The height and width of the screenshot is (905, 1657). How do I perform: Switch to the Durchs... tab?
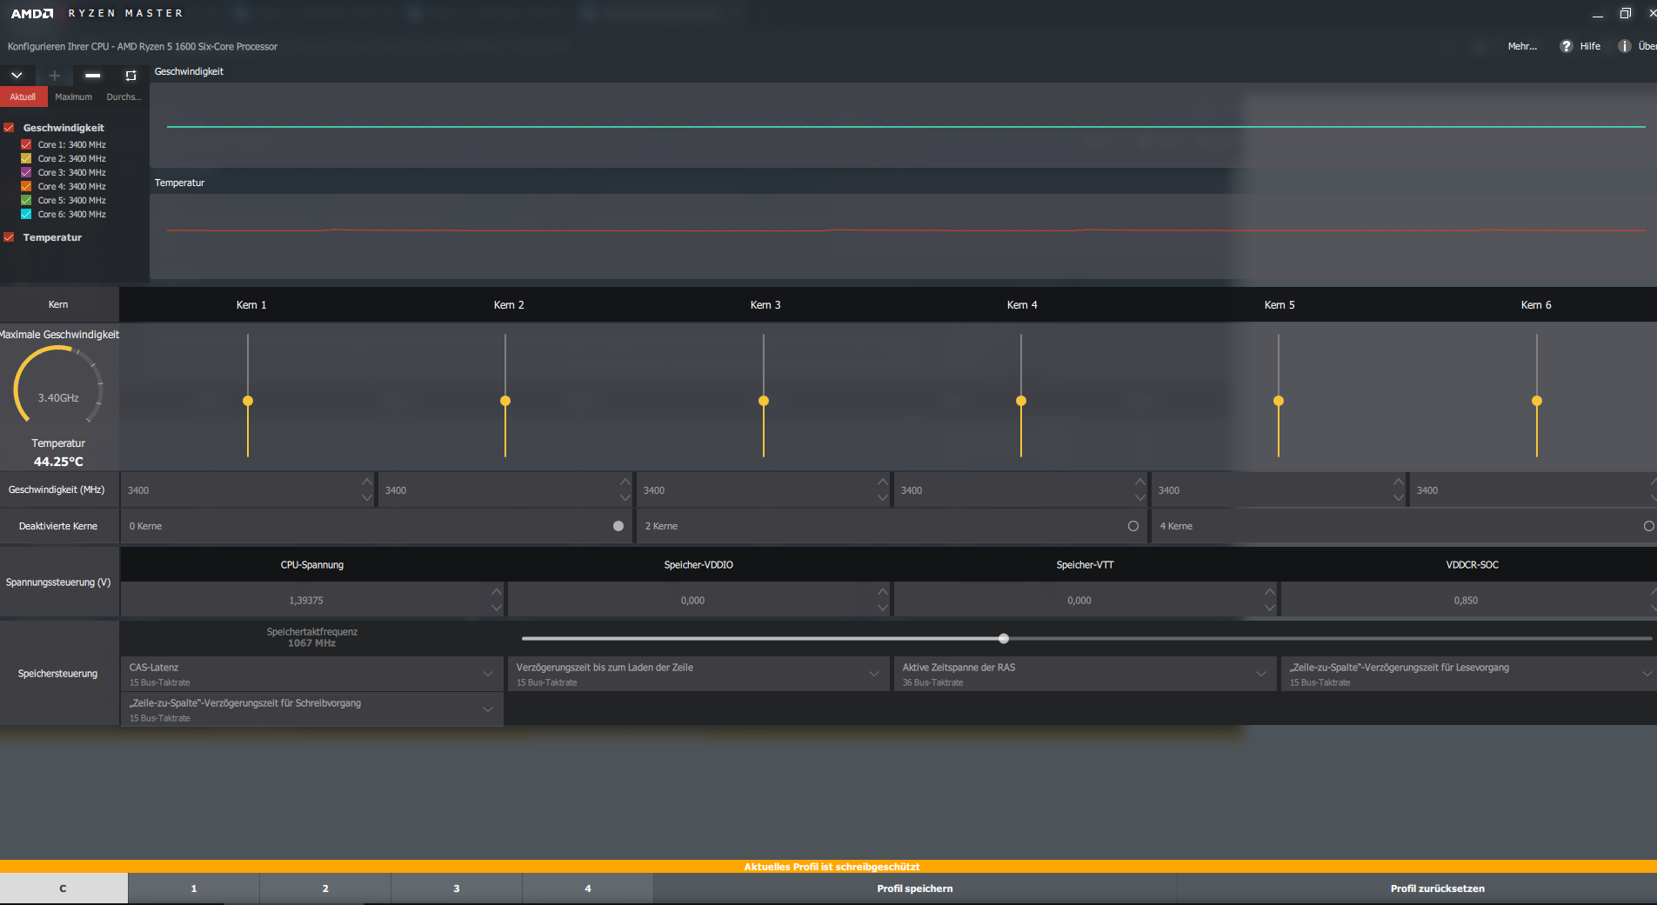pyautogui.click(x=124, y=97)
